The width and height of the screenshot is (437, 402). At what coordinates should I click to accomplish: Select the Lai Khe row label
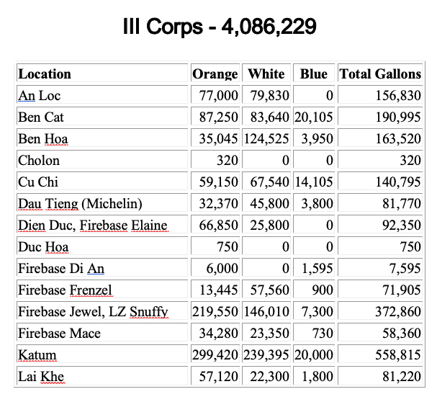tap(41, 376)
